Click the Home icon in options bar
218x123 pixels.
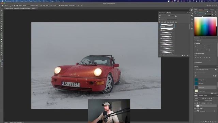(x=2, y=5)
